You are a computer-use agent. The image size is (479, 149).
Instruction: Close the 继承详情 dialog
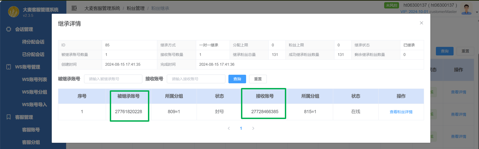[x=421, y=23]
